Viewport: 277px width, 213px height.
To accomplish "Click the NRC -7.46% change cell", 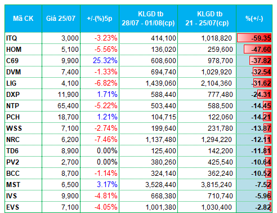I will (x=100, y=140).
